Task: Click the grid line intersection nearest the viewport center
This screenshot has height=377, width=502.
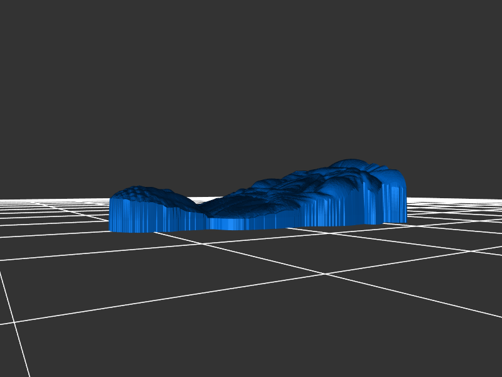Action: click(324, 273)
